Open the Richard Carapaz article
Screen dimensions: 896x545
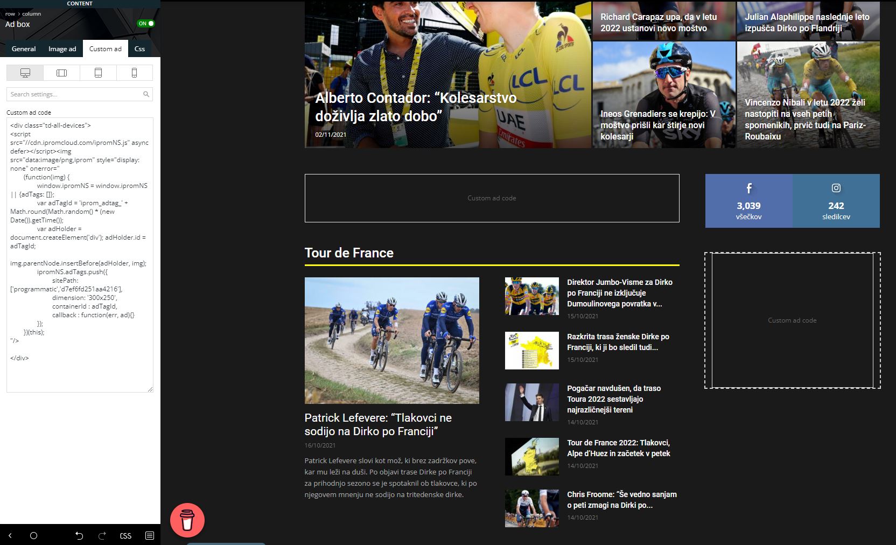point(659,23)
